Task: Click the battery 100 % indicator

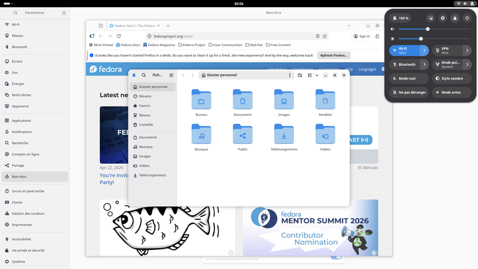Action: (x=400, y=19)
